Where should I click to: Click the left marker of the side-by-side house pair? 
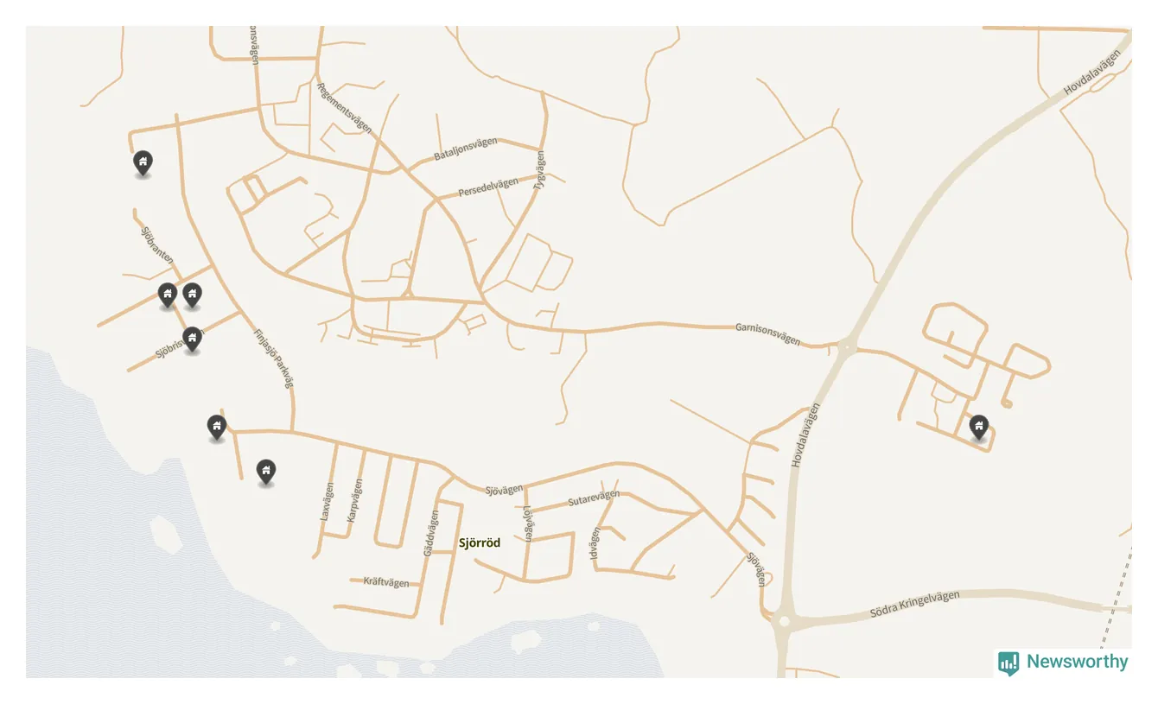click(168, 295)
